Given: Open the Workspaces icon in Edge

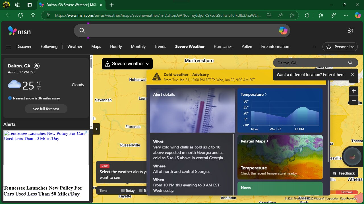Looking at the screenshot, I should click(x=18, y=5).
